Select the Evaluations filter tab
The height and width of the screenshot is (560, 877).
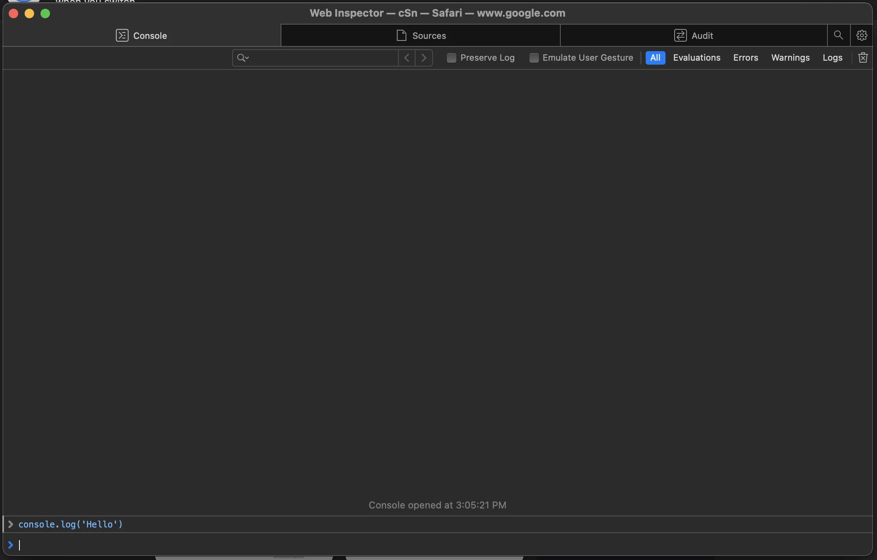coord(696,57)
